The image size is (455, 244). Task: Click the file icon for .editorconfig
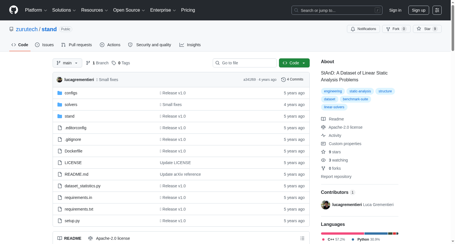(60, 128)
